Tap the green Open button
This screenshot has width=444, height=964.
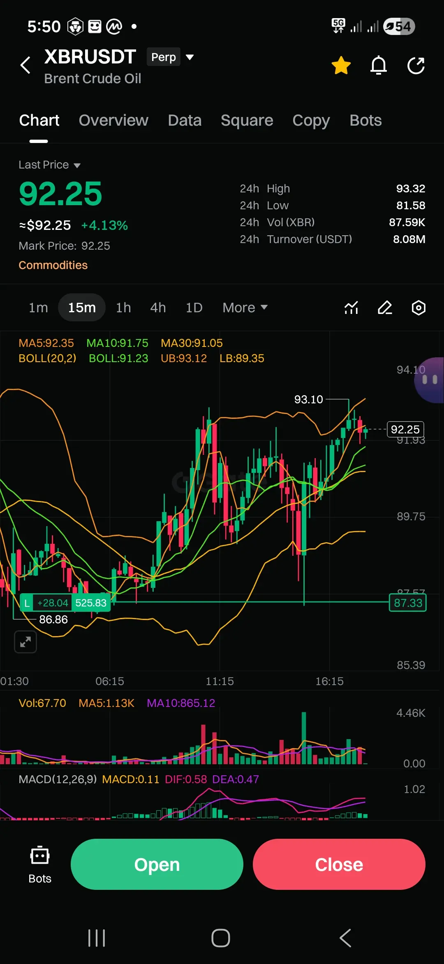pyautogui.click(x=157, y=864)
